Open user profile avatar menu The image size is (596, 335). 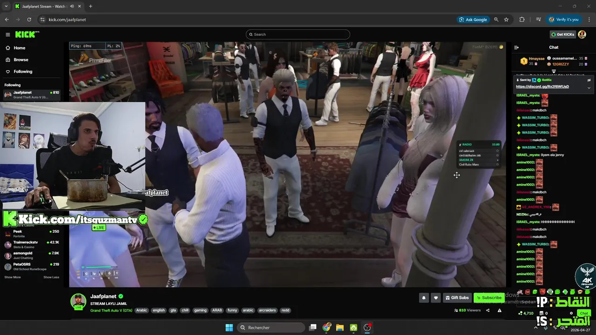(x=582, y=34)
